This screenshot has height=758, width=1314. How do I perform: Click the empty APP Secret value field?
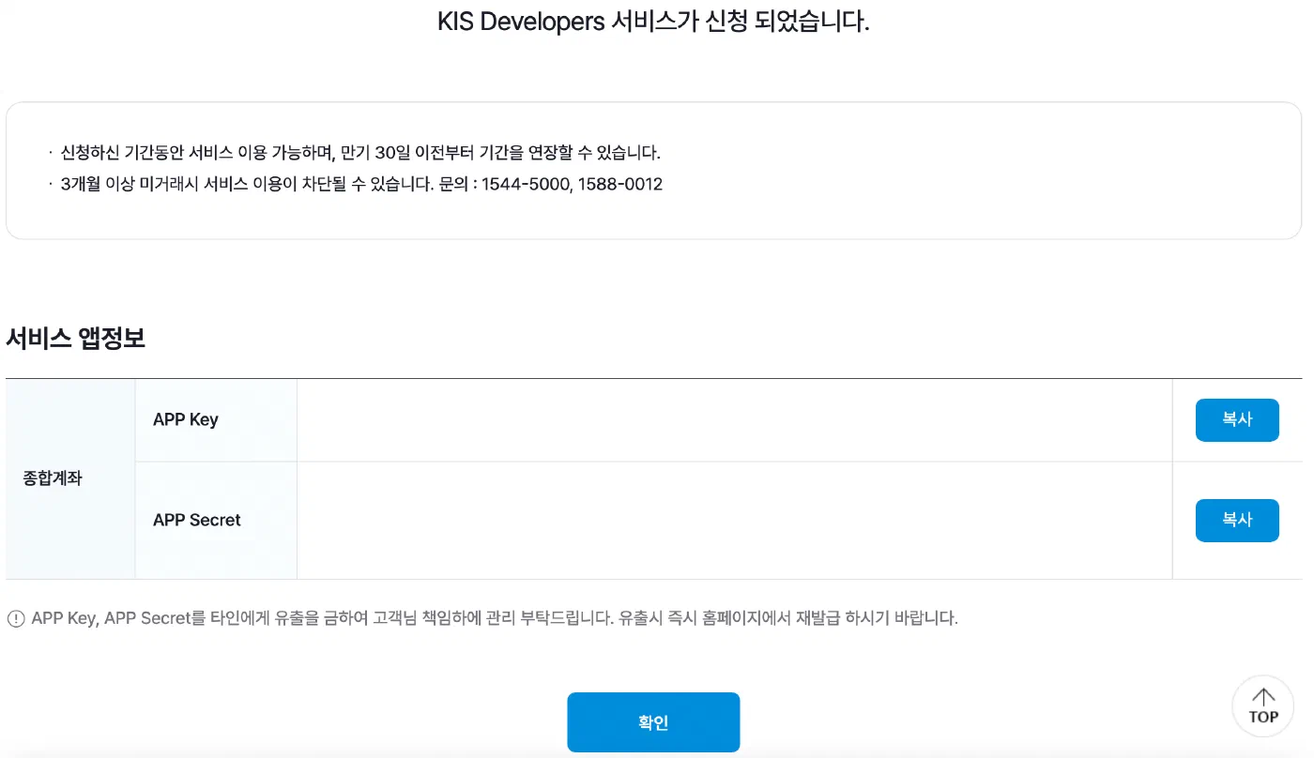point(735,521)
